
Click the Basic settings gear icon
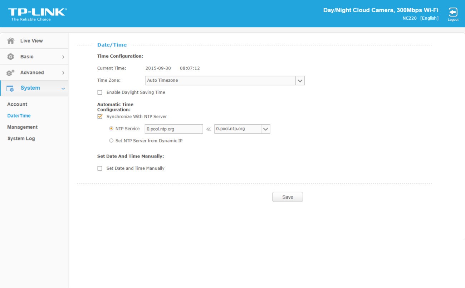coord(11,57)
